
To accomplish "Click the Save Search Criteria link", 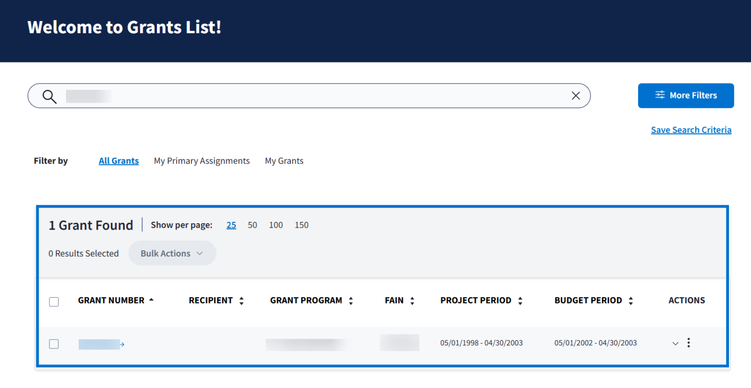I will pyautogui.click(x=691, y=130).
